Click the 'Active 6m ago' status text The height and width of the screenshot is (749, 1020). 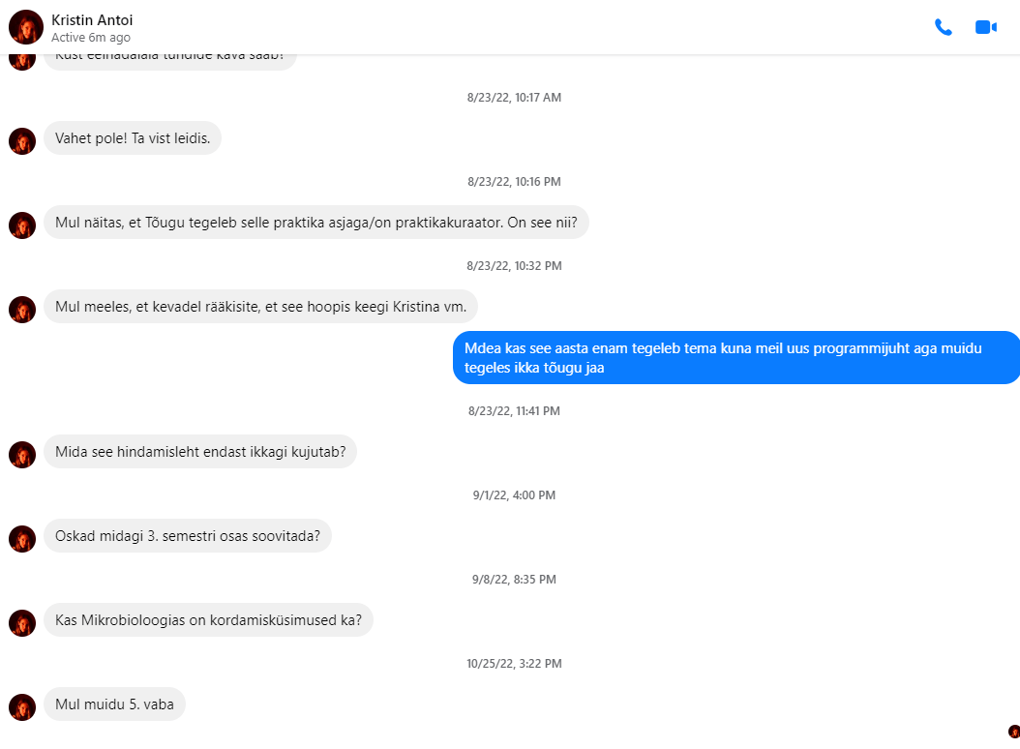pos(91,38)
